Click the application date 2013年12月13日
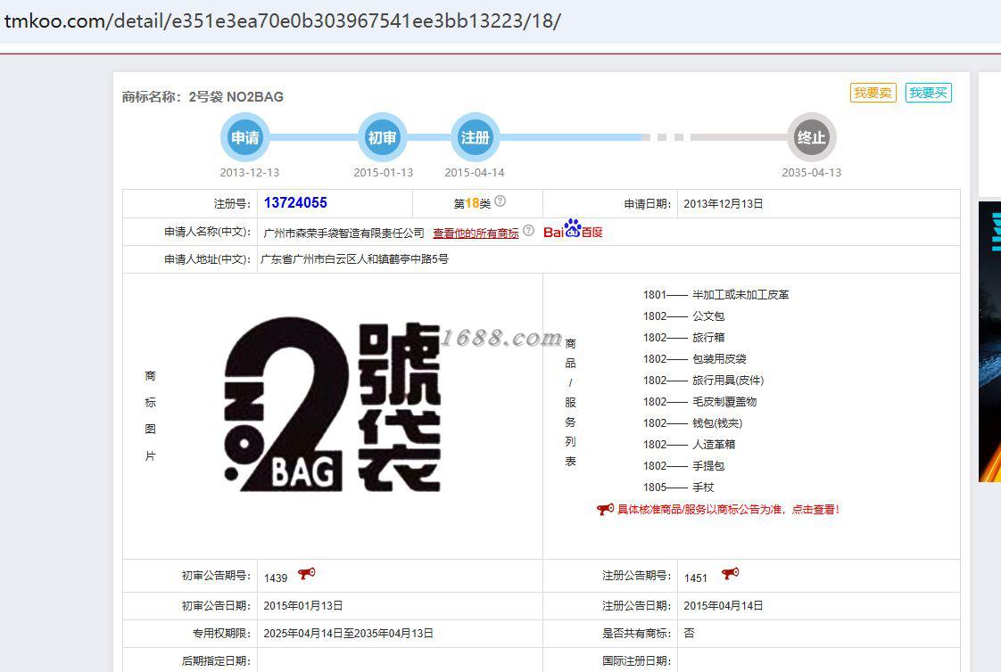 [724, 204]
